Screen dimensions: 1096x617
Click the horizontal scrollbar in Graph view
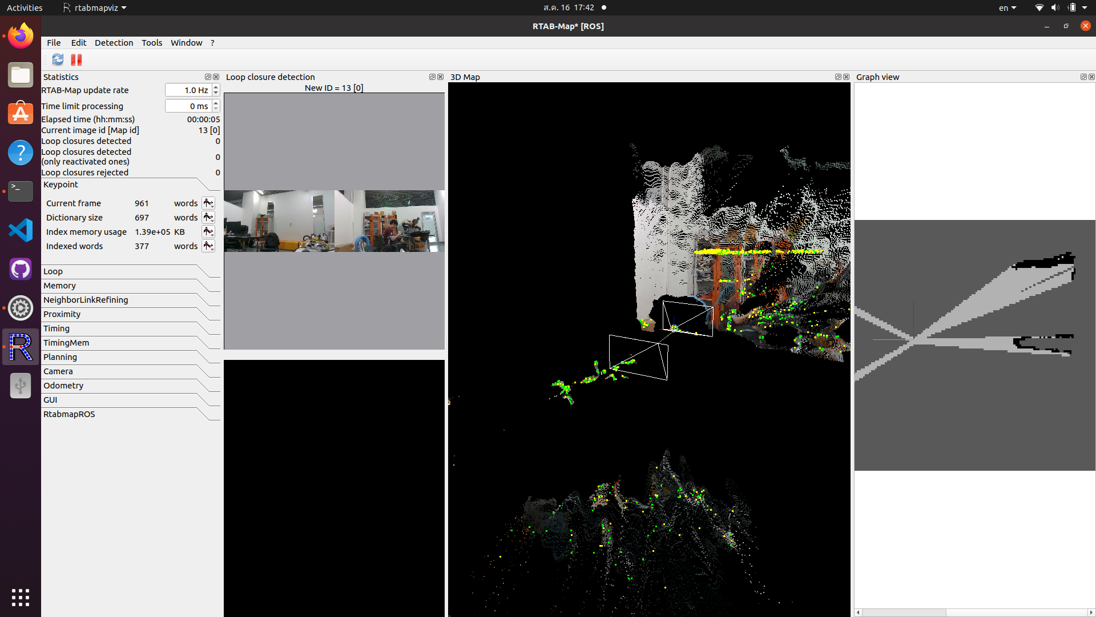coord(974,612)
